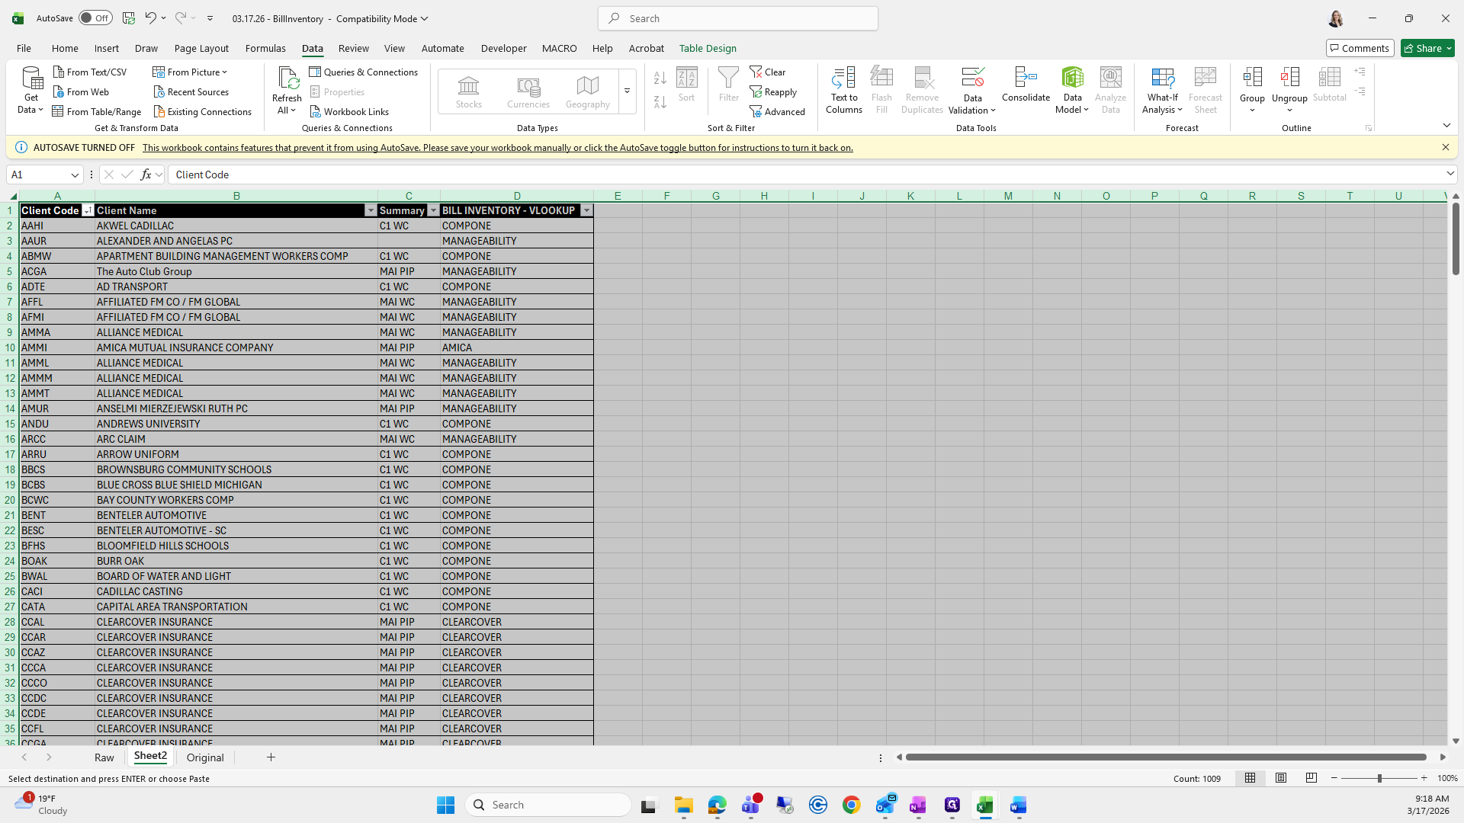This screenshot has height=823, width=1464.
Task: Click the zoom slider handle
Action: pos(1379,778)
